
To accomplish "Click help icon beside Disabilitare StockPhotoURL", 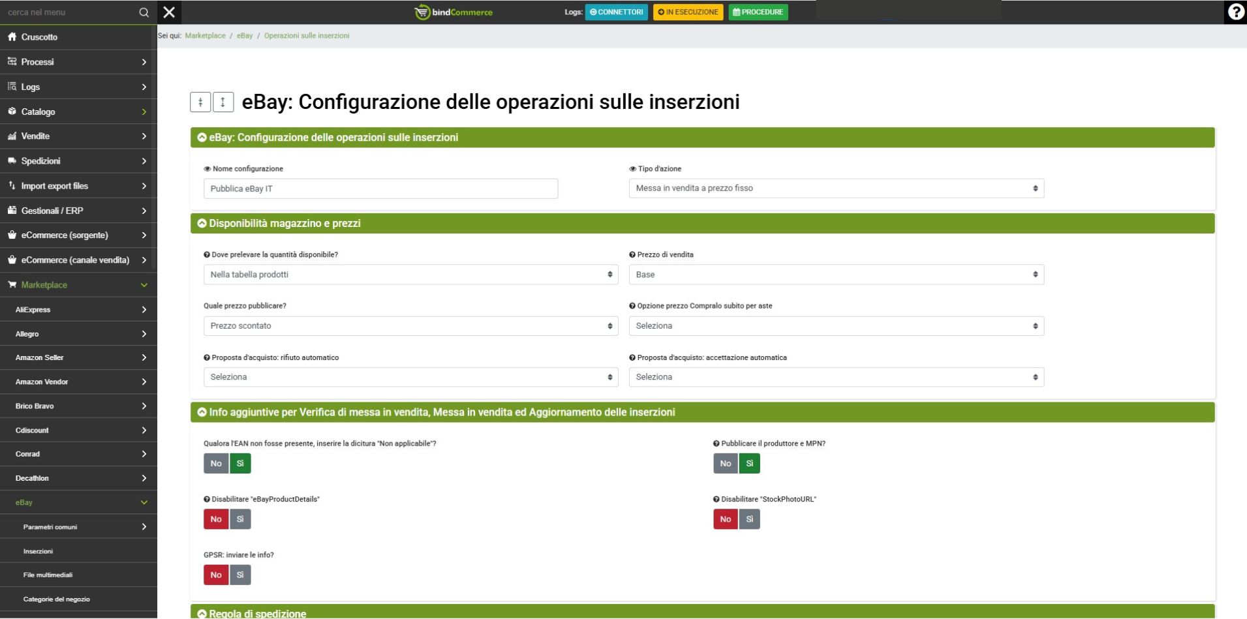I will coord(716,500).
